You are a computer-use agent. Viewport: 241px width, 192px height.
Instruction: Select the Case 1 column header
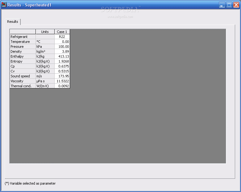(x=62, y=32)
